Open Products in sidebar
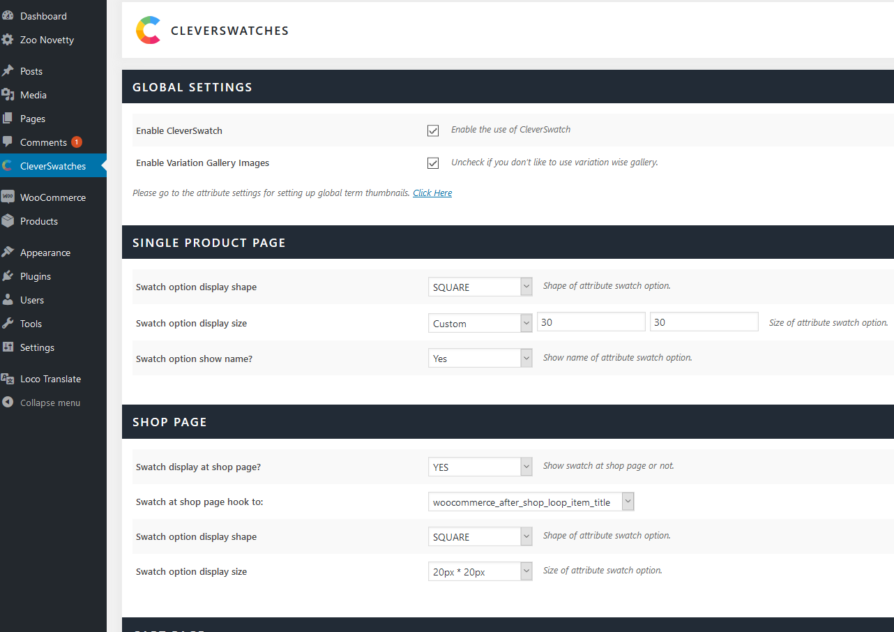 pyautogui.click(x=39, y=221)
